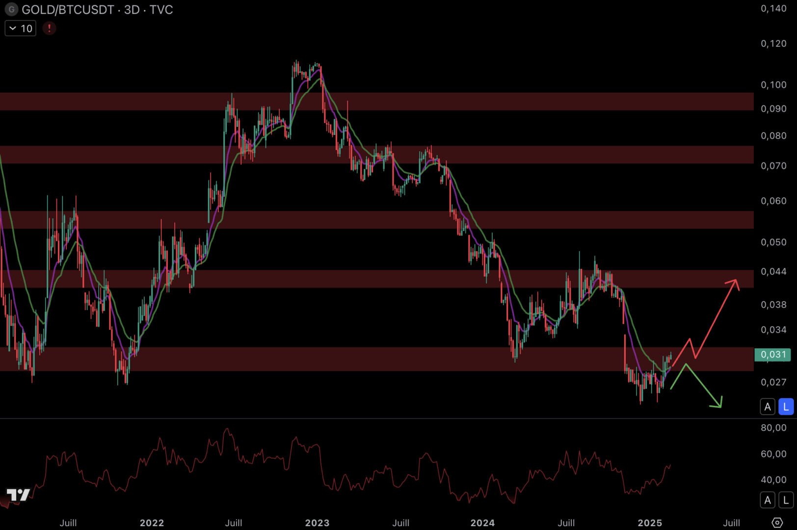The width and height of the screenshot is (797, 530).
Task: Toggle log scale L on price chart
Action: pos(786,407)
